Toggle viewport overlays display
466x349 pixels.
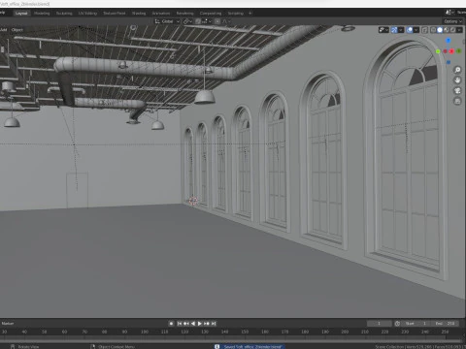click(410, 30)
